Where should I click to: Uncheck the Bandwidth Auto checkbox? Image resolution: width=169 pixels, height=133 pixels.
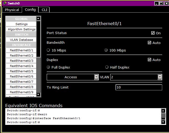point(149,43)
